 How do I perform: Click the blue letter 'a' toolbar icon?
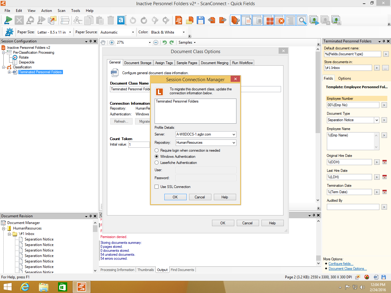(121, 20)
